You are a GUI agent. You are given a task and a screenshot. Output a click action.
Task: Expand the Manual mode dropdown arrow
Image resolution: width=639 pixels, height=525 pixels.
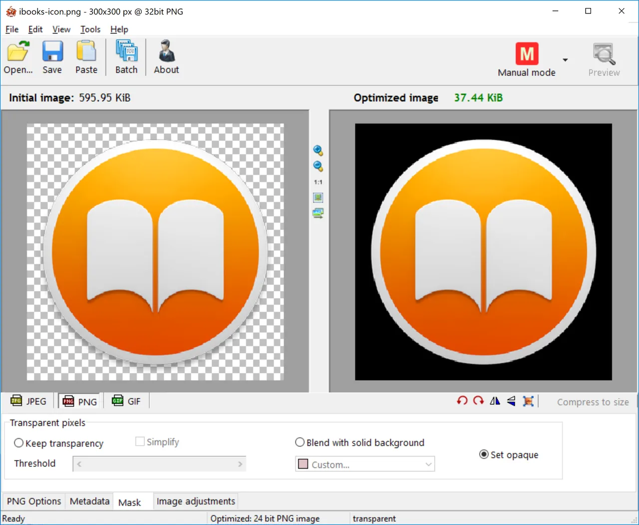(565, 60)
